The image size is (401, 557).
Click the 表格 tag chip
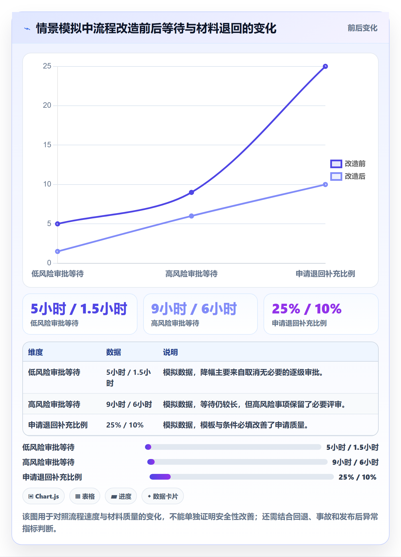point(85,496)
